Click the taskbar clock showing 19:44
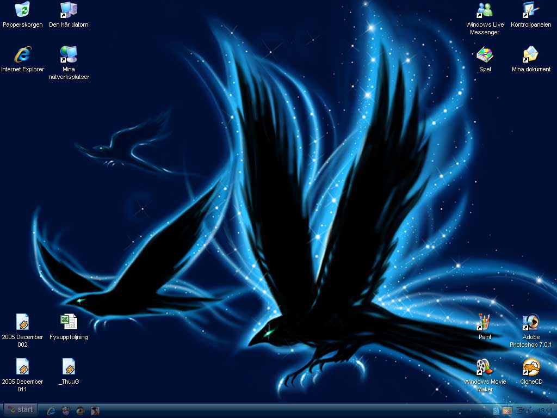Screen dimensions: 557x418 coord(544,411)
